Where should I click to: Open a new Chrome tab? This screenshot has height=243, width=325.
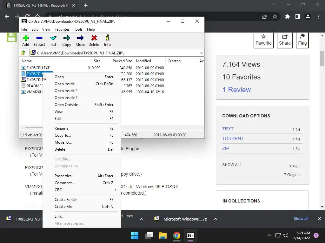tap(86, 5)
